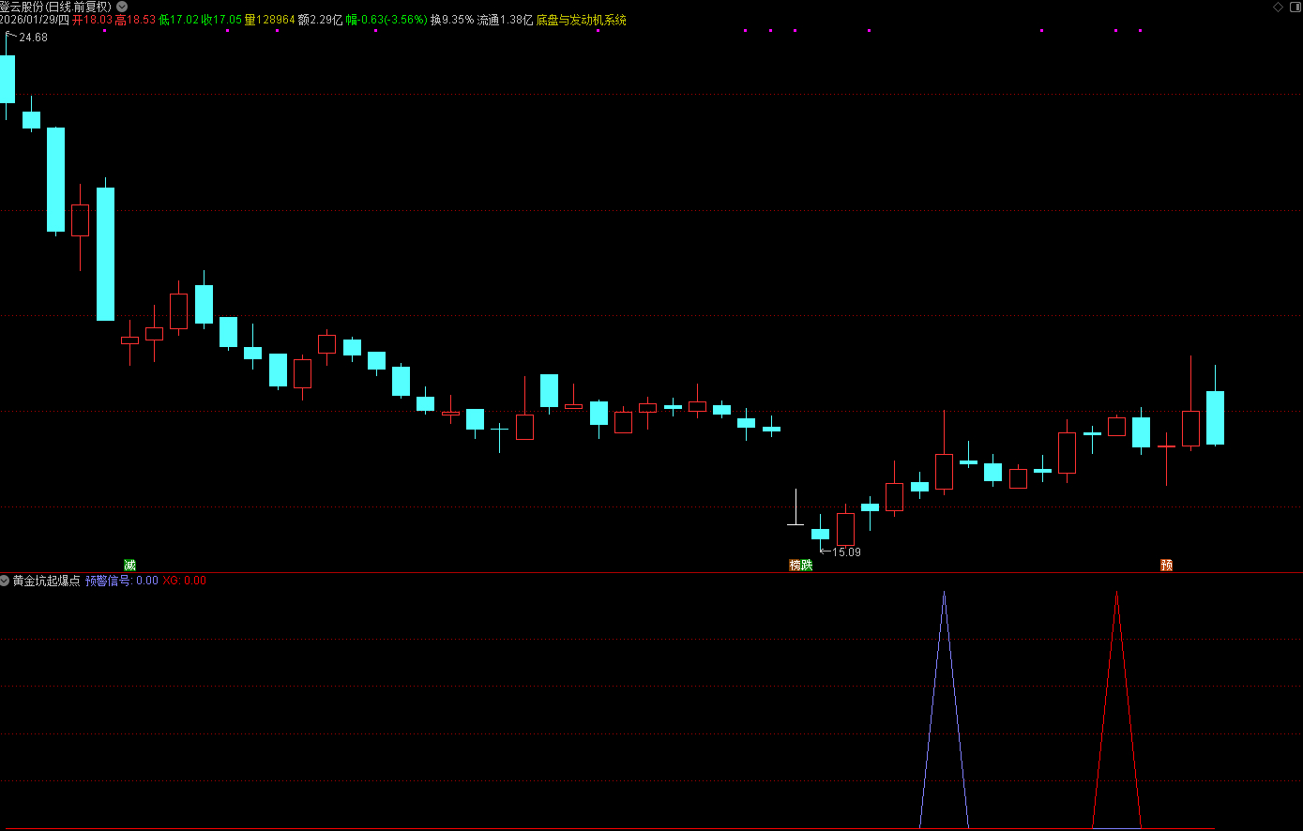Image resolution: width=1303 pixels, height=831 pixels.
Task: Click the 登云股份(日线 前复权) chart title
Action: [x=55, y=7]
